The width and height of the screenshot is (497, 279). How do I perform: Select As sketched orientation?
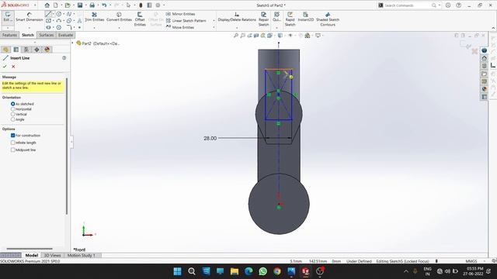pyautogui.click(x=12, y=104)
